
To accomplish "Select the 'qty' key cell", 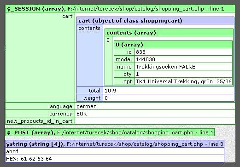I will (124, 74).
